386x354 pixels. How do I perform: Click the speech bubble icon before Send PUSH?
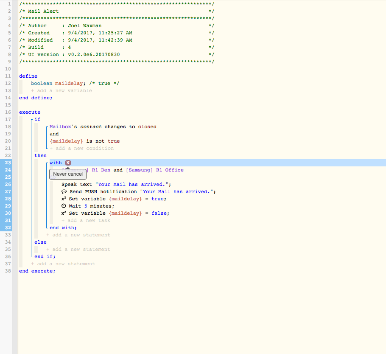point(64,192)
